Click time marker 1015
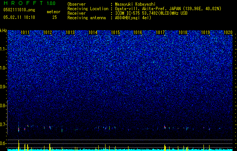The image size is (237, 151). point(115,32)
